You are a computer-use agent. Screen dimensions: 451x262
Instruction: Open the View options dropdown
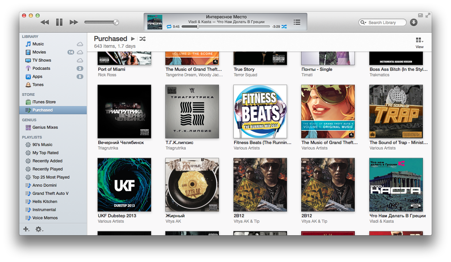(x=419, y=43)
